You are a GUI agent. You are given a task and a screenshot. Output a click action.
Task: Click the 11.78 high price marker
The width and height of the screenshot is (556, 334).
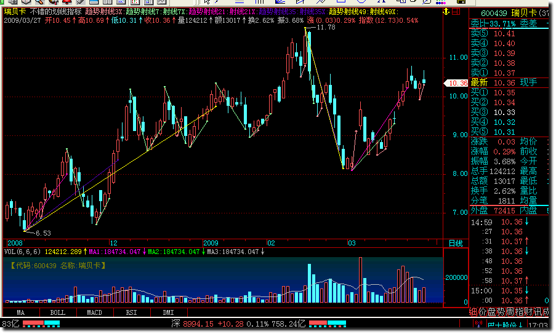pos(326,27)
